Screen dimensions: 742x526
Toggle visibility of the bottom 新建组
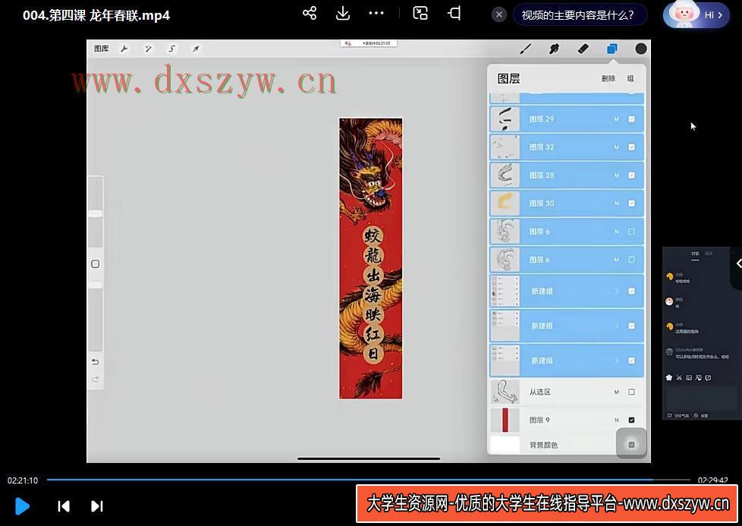pos(631,361)
